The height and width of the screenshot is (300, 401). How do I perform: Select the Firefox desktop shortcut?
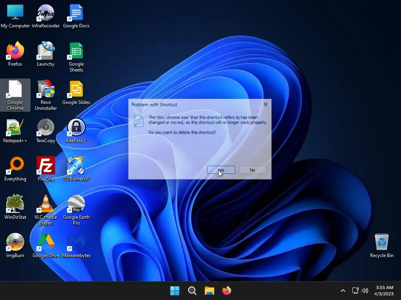[x=15, y=54]
